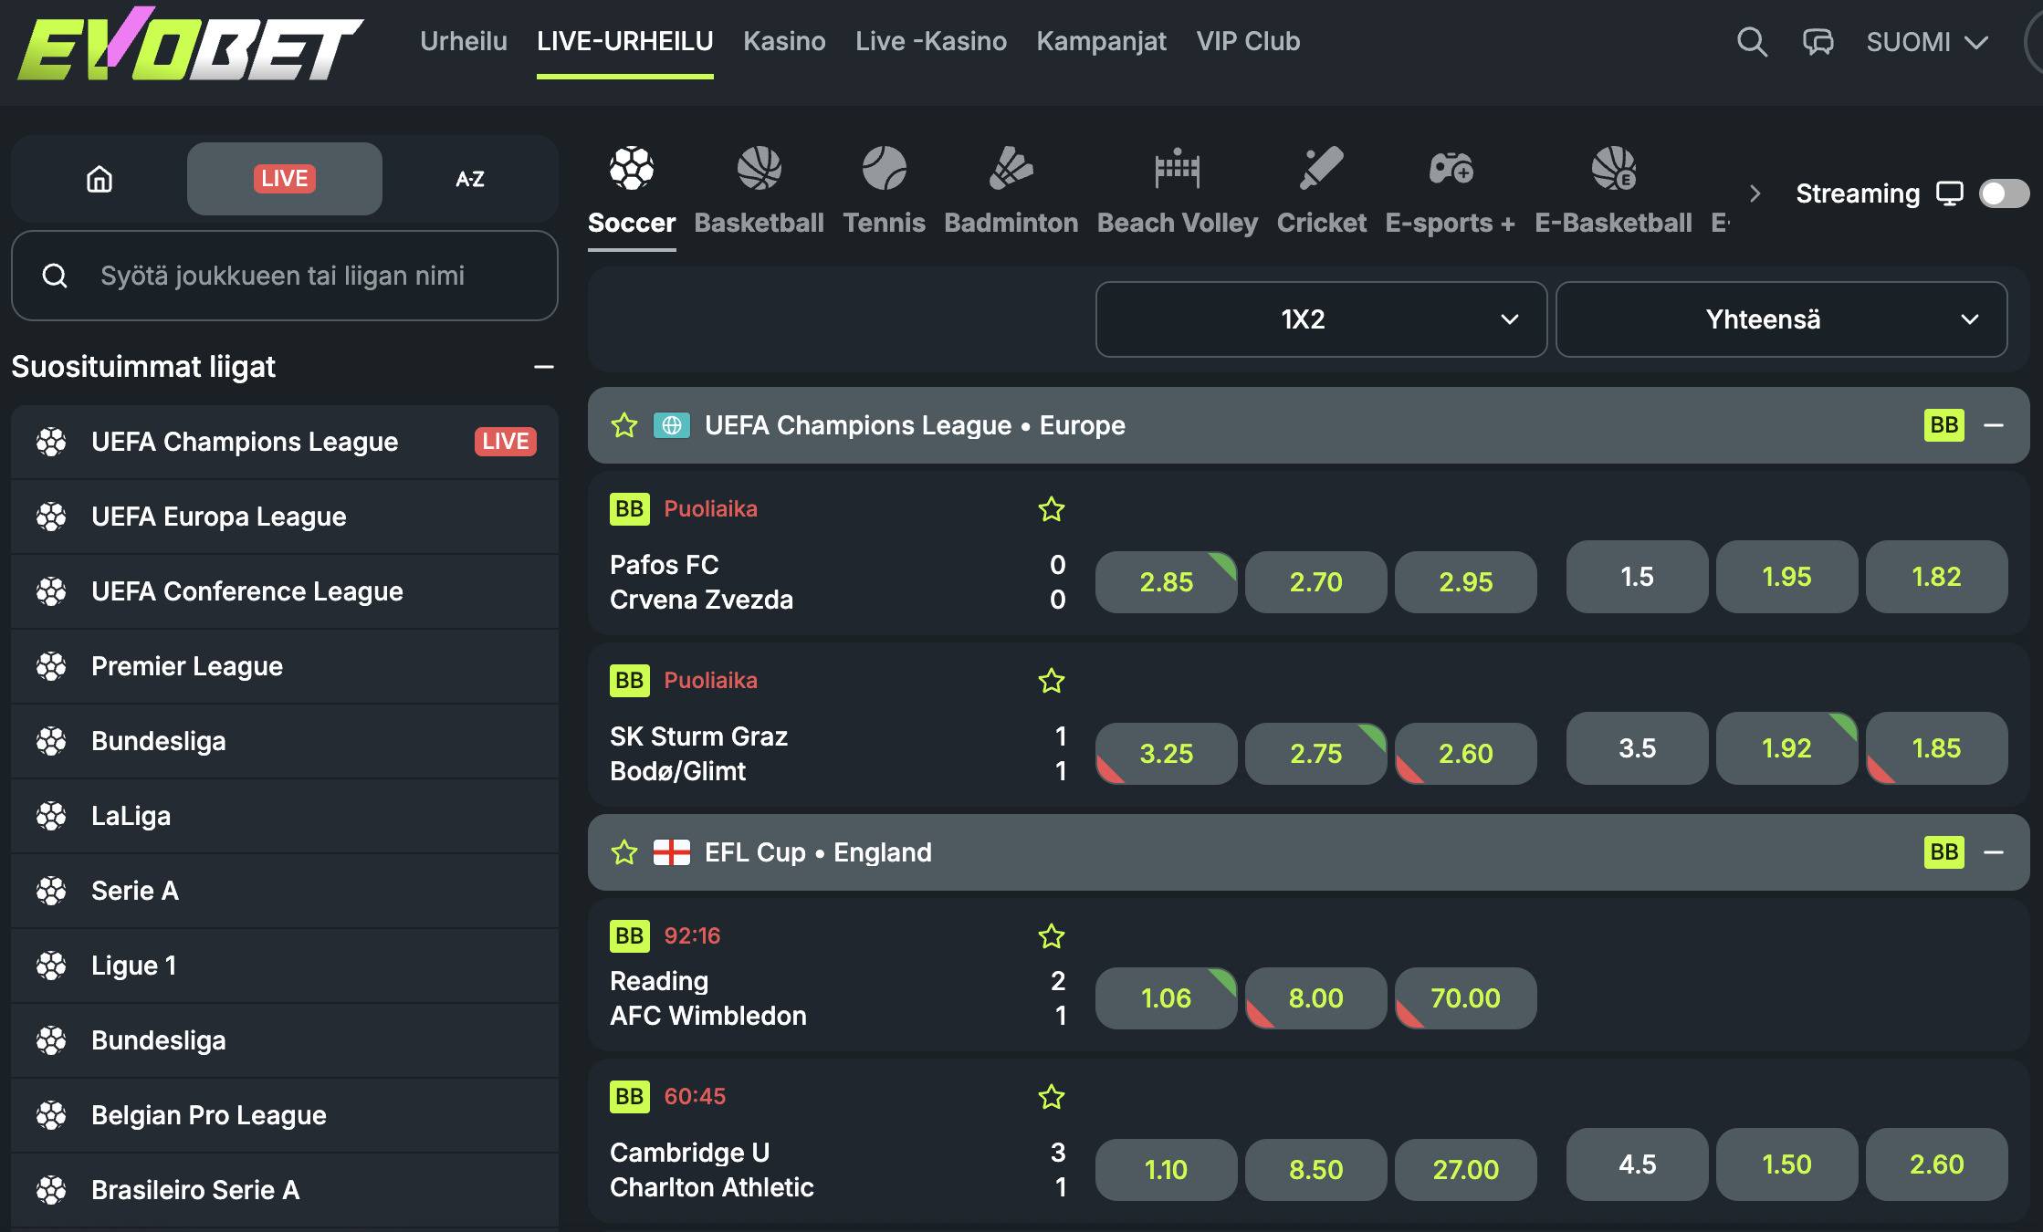Bet on Crvena Zvezda win at 2.95
The height and width of the screenshot is (1232, 2043).
[x=1465, y=582]
